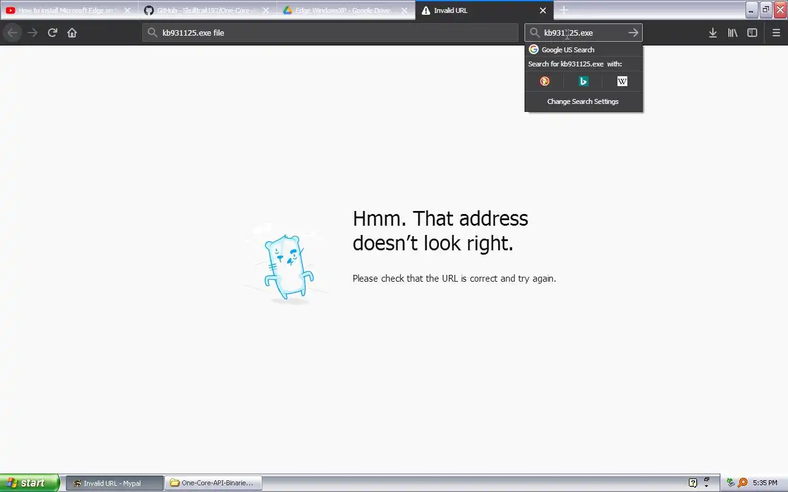Click the magnifier icon in the address bar
The height and width of the screenshot is (492, 788).
(x=152, y=33)
